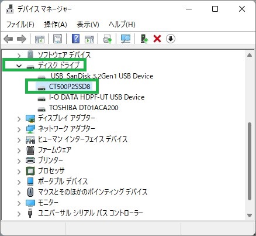Select USB SanDisk 3.2Gen1 USB Device
The width and height of the screenshot is (256, 236).
(x=102, y=76)
